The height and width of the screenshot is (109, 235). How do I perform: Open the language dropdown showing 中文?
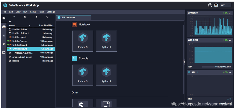225,5
